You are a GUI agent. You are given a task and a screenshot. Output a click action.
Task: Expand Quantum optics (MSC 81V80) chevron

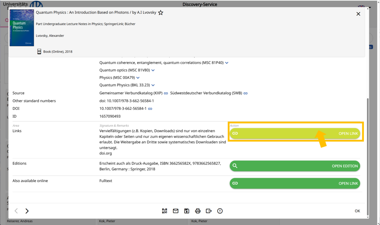[x=153, y=70]
